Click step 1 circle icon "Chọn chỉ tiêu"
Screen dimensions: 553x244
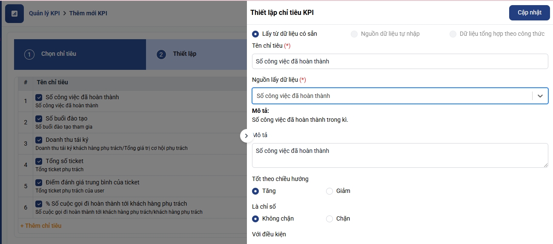tap(29, 55)
